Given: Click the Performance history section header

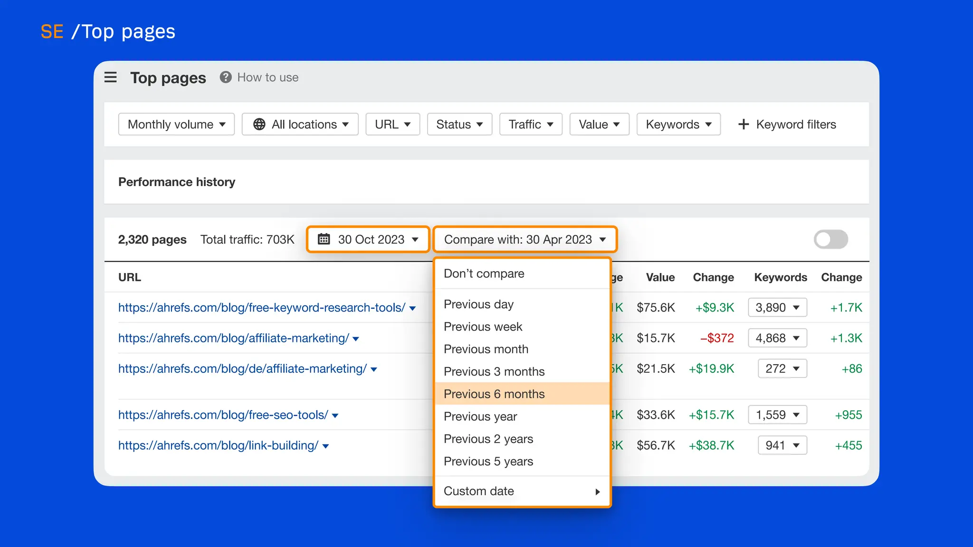Looking at the screenshot, I should tap(177, 182).
